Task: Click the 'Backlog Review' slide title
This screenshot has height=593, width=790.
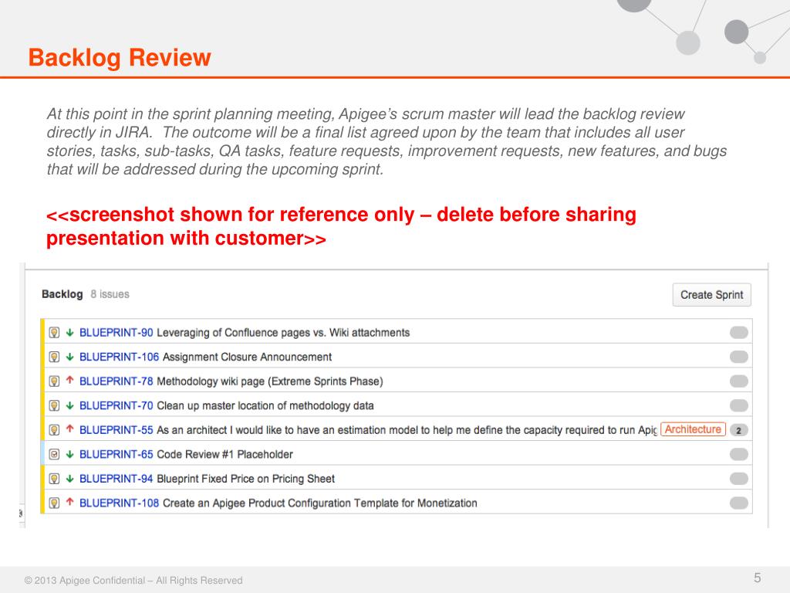Action: (120, 57)
